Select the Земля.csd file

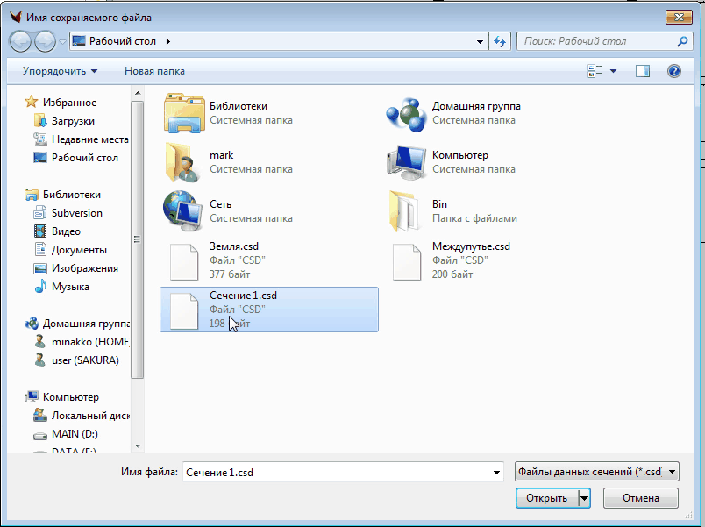tap(183, 260)
